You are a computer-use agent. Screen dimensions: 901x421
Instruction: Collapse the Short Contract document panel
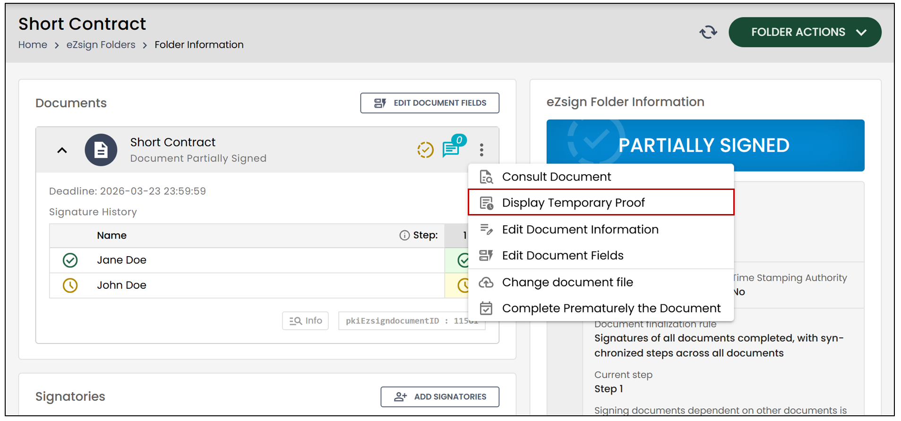[x=62, y=150]
